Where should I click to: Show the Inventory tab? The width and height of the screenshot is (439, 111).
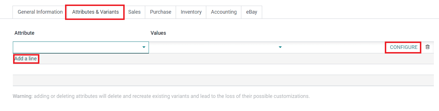(x=191, y=12)
